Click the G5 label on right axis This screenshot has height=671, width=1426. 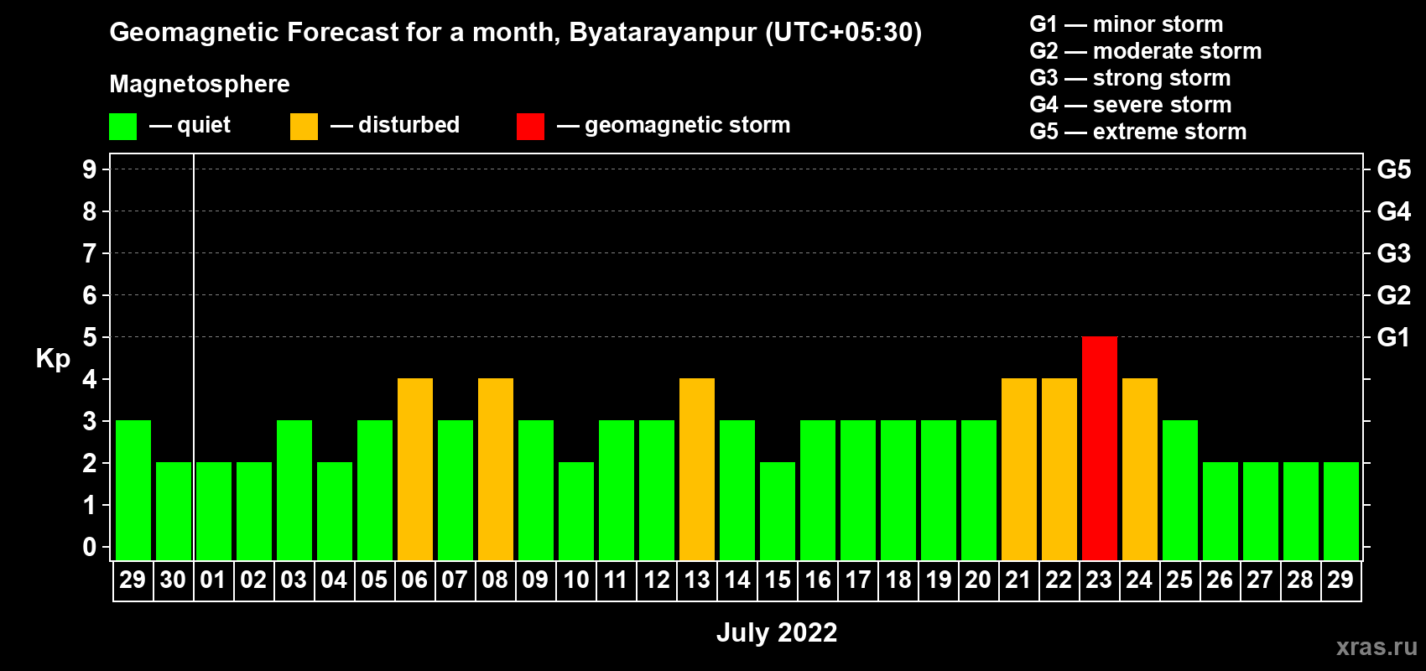pos(1393,169)
